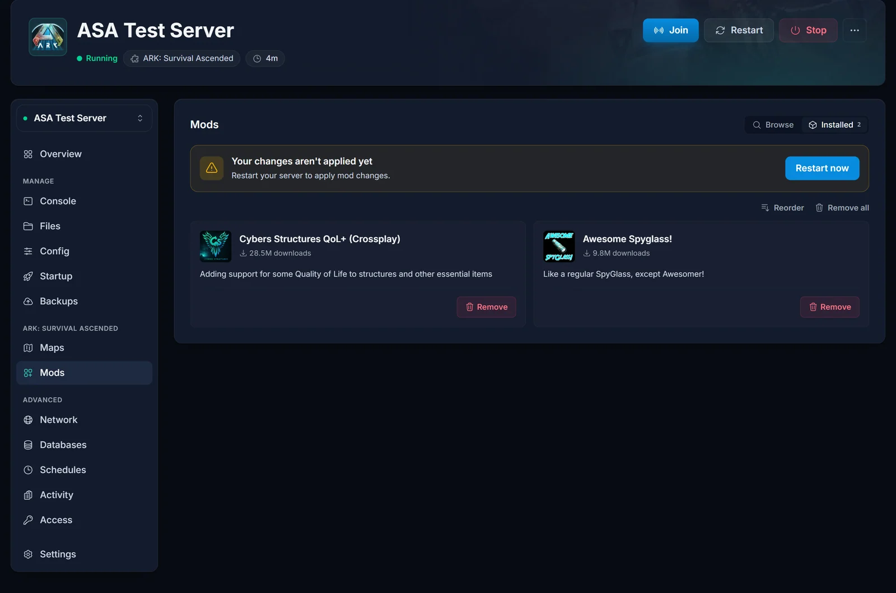The width and height of the screenshot is (896, 593).
Task: Expand the ASA Test Server selector
Action: (x=84, y=118)
